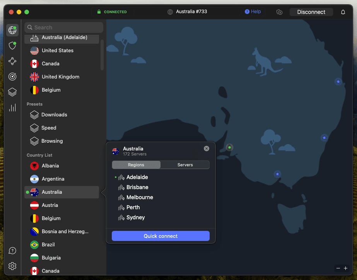
Task: Click the city icon beside Perth
Action: [x=121, y=208]
